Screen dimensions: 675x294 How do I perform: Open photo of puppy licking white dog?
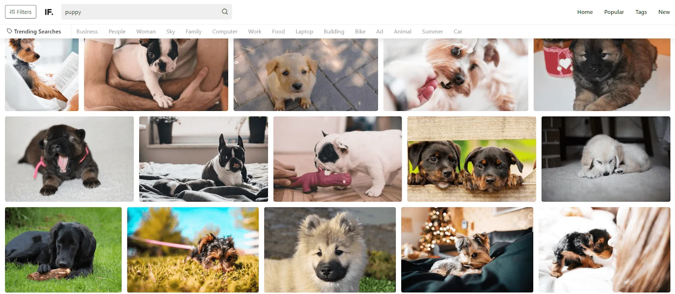[x=456, y=75]
